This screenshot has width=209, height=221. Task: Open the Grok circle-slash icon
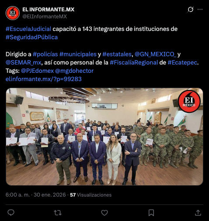191,10
